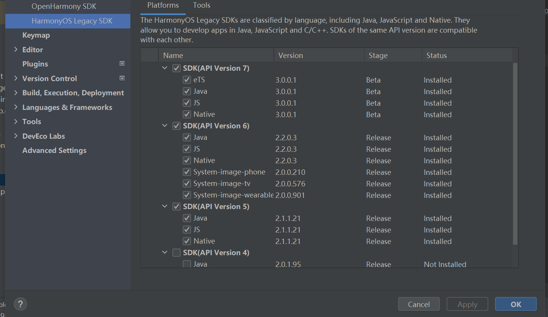The height and width of the screenshot is (317, 548).
Task: Expand the Languages & Frameworks section
Action: 16,107
